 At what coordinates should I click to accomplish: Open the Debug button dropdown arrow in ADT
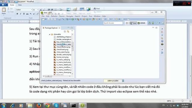[70, 19]
